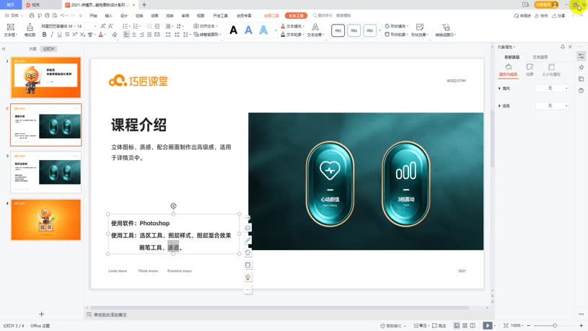Select slide 4 orange thumbnail
Image resolution: width=588 pixels, height=331 pixels.
pyautogui.click(x=45, y=220)
